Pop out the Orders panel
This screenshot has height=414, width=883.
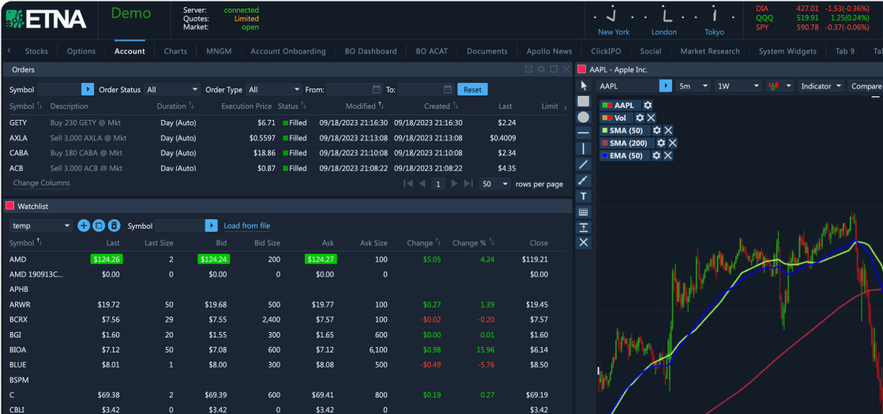pyautogui.click(x=528, y=69)
